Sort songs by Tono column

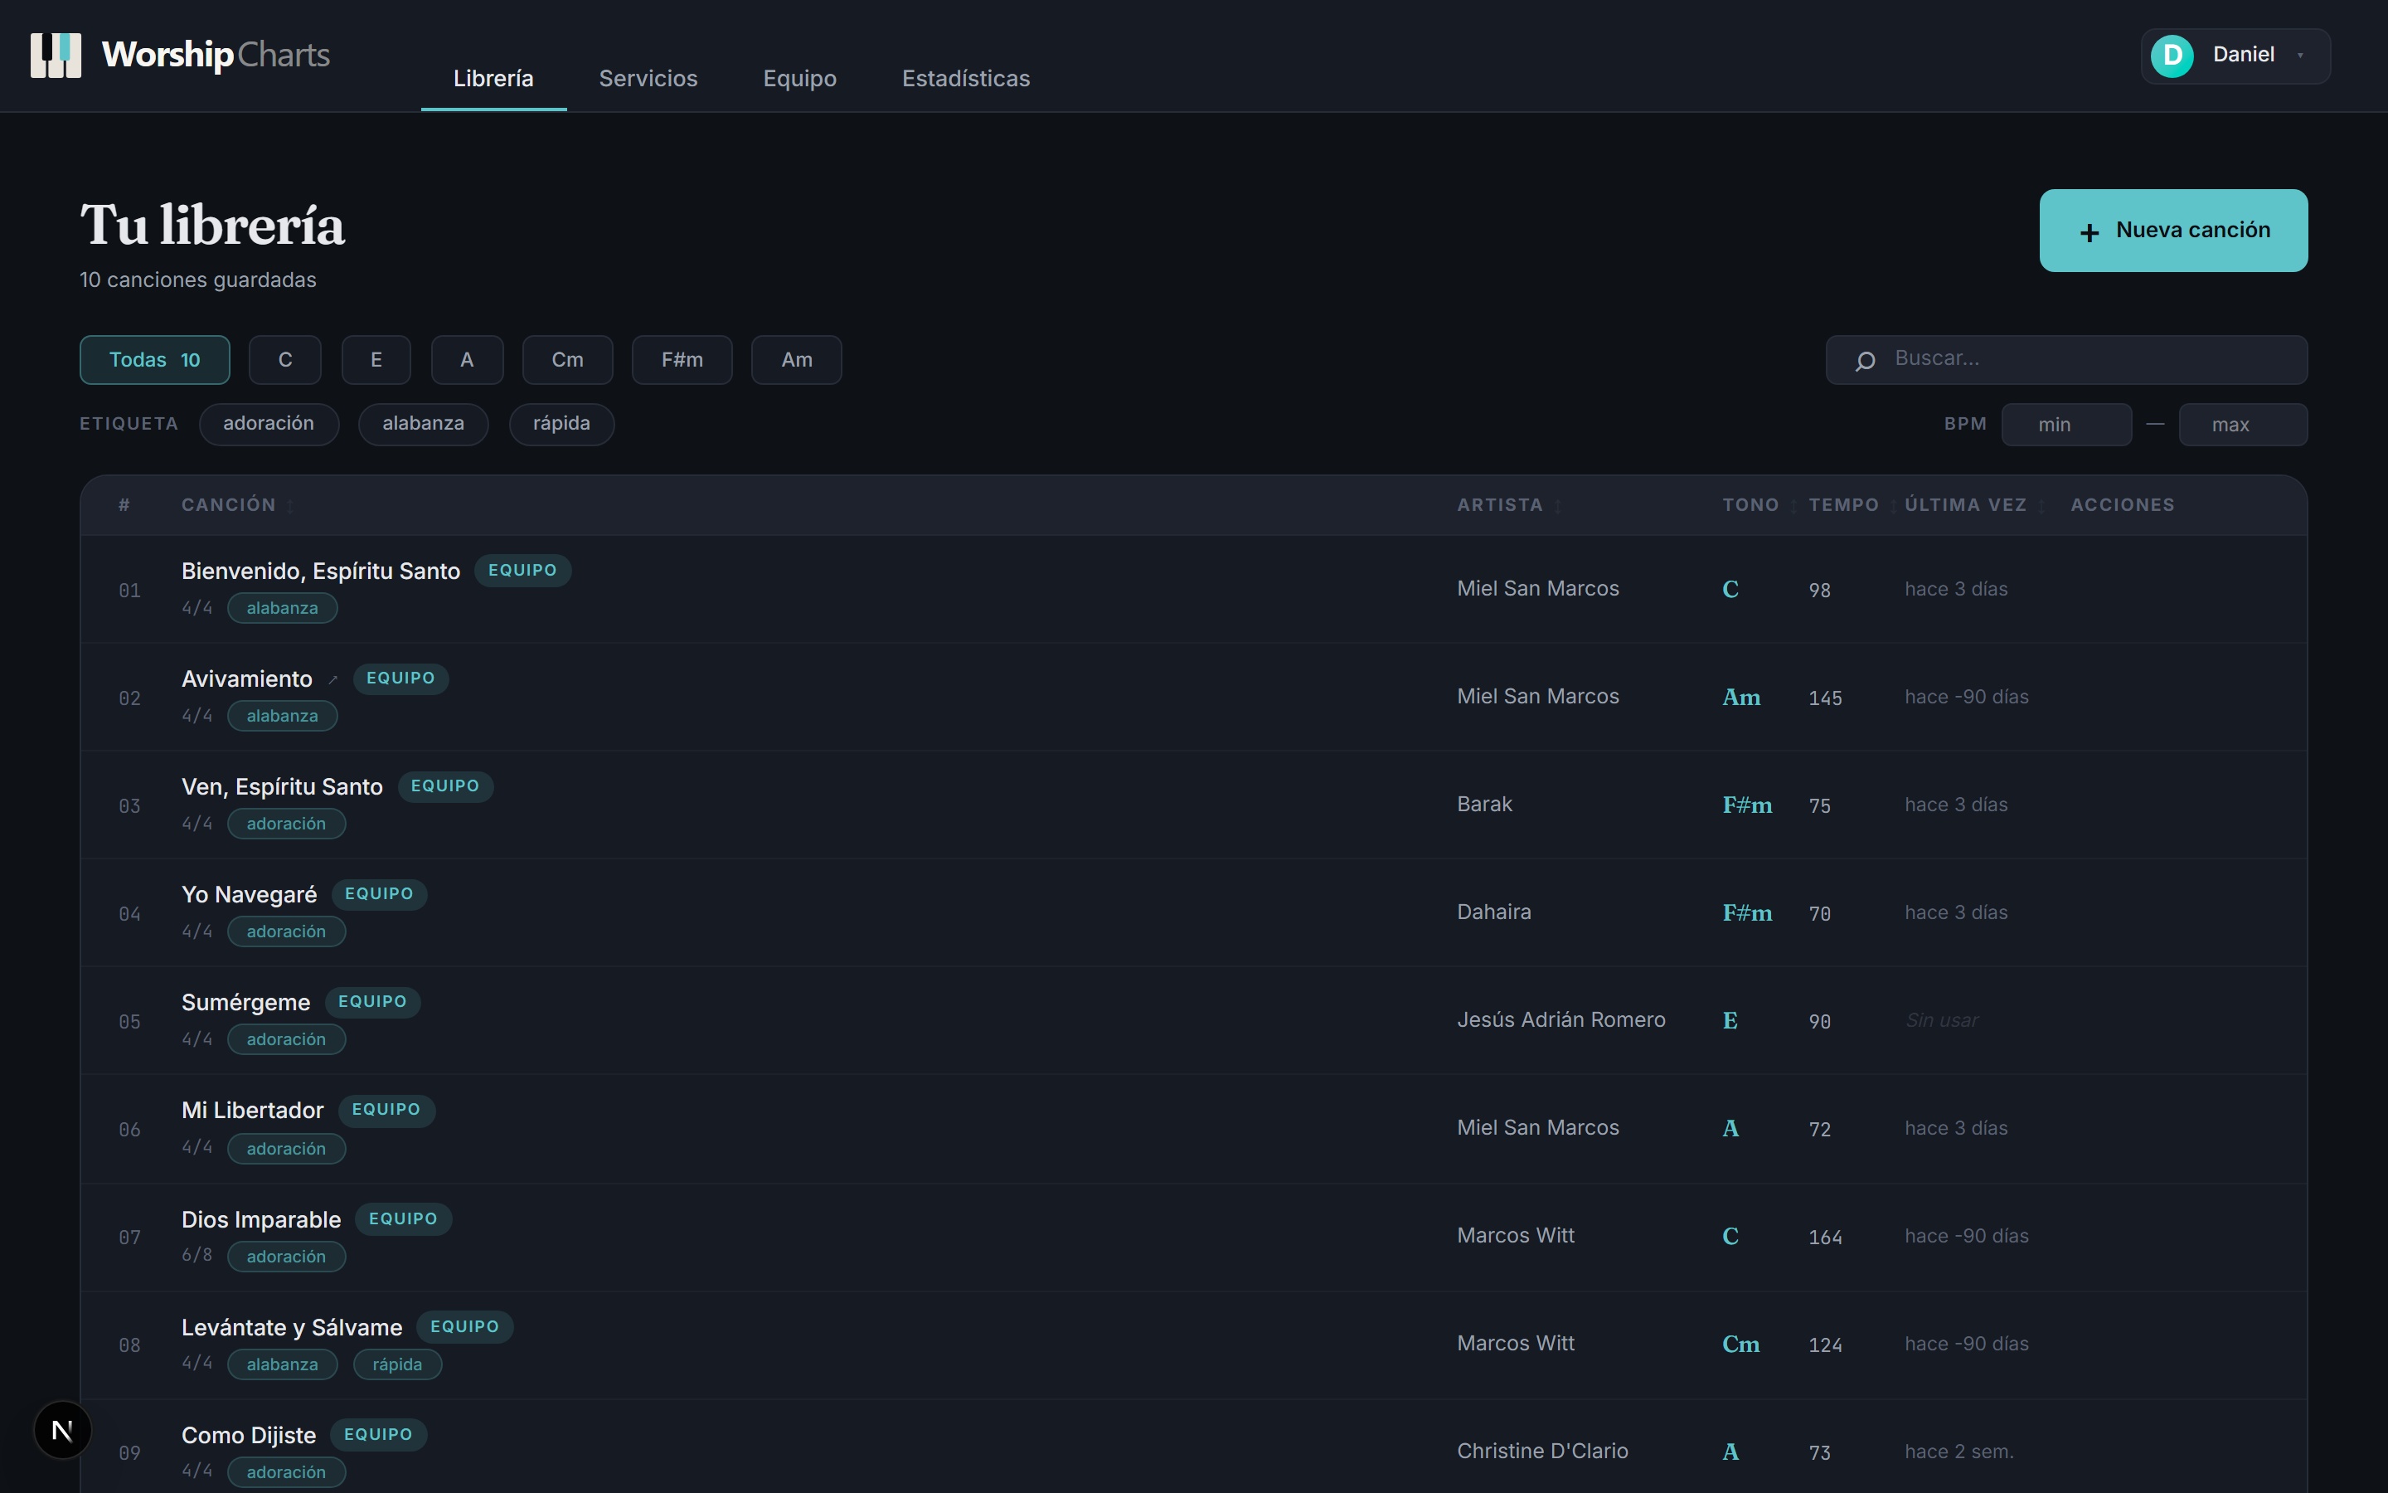pyautogui.click(x=1759, y=506)
